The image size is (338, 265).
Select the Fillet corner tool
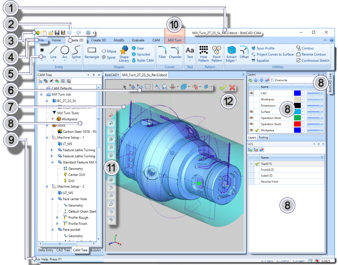tap(162, 52)
